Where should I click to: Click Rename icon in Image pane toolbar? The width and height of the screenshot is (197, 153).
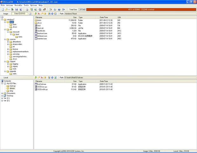point(45,14)
